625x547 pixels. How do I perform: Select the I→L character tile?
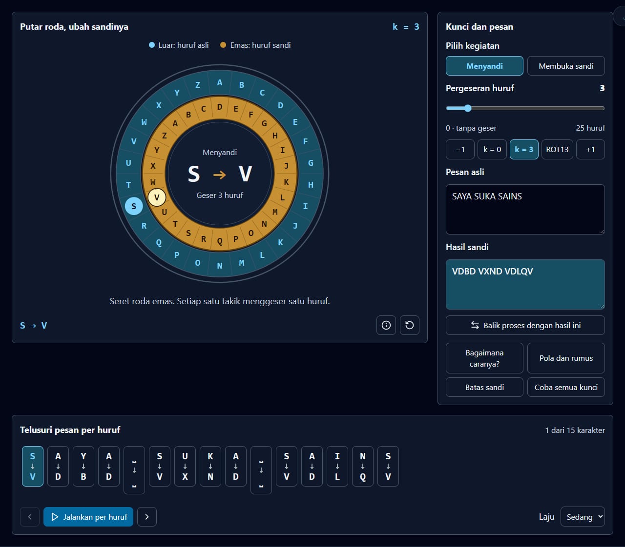pyautogui.click(x=337, y=466)
